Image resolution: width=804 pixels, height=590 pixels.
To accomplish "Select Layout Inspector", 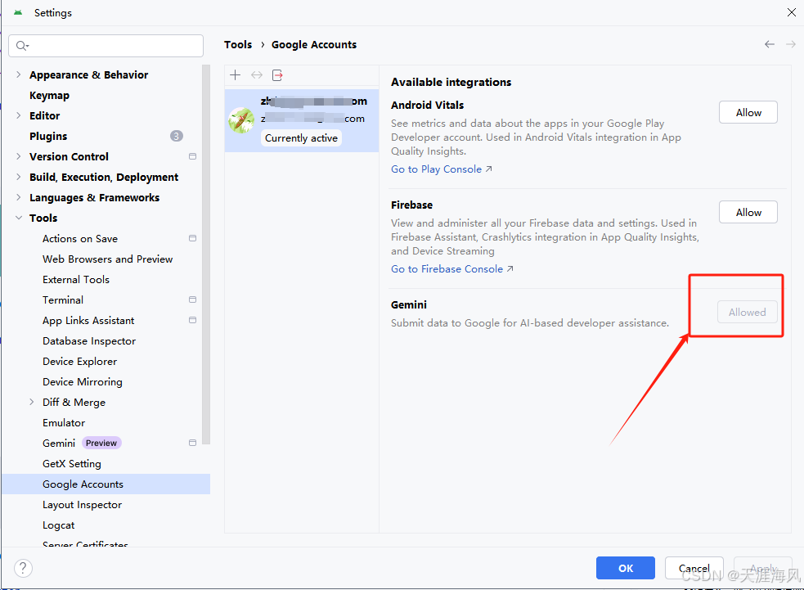I will point(82,504).
